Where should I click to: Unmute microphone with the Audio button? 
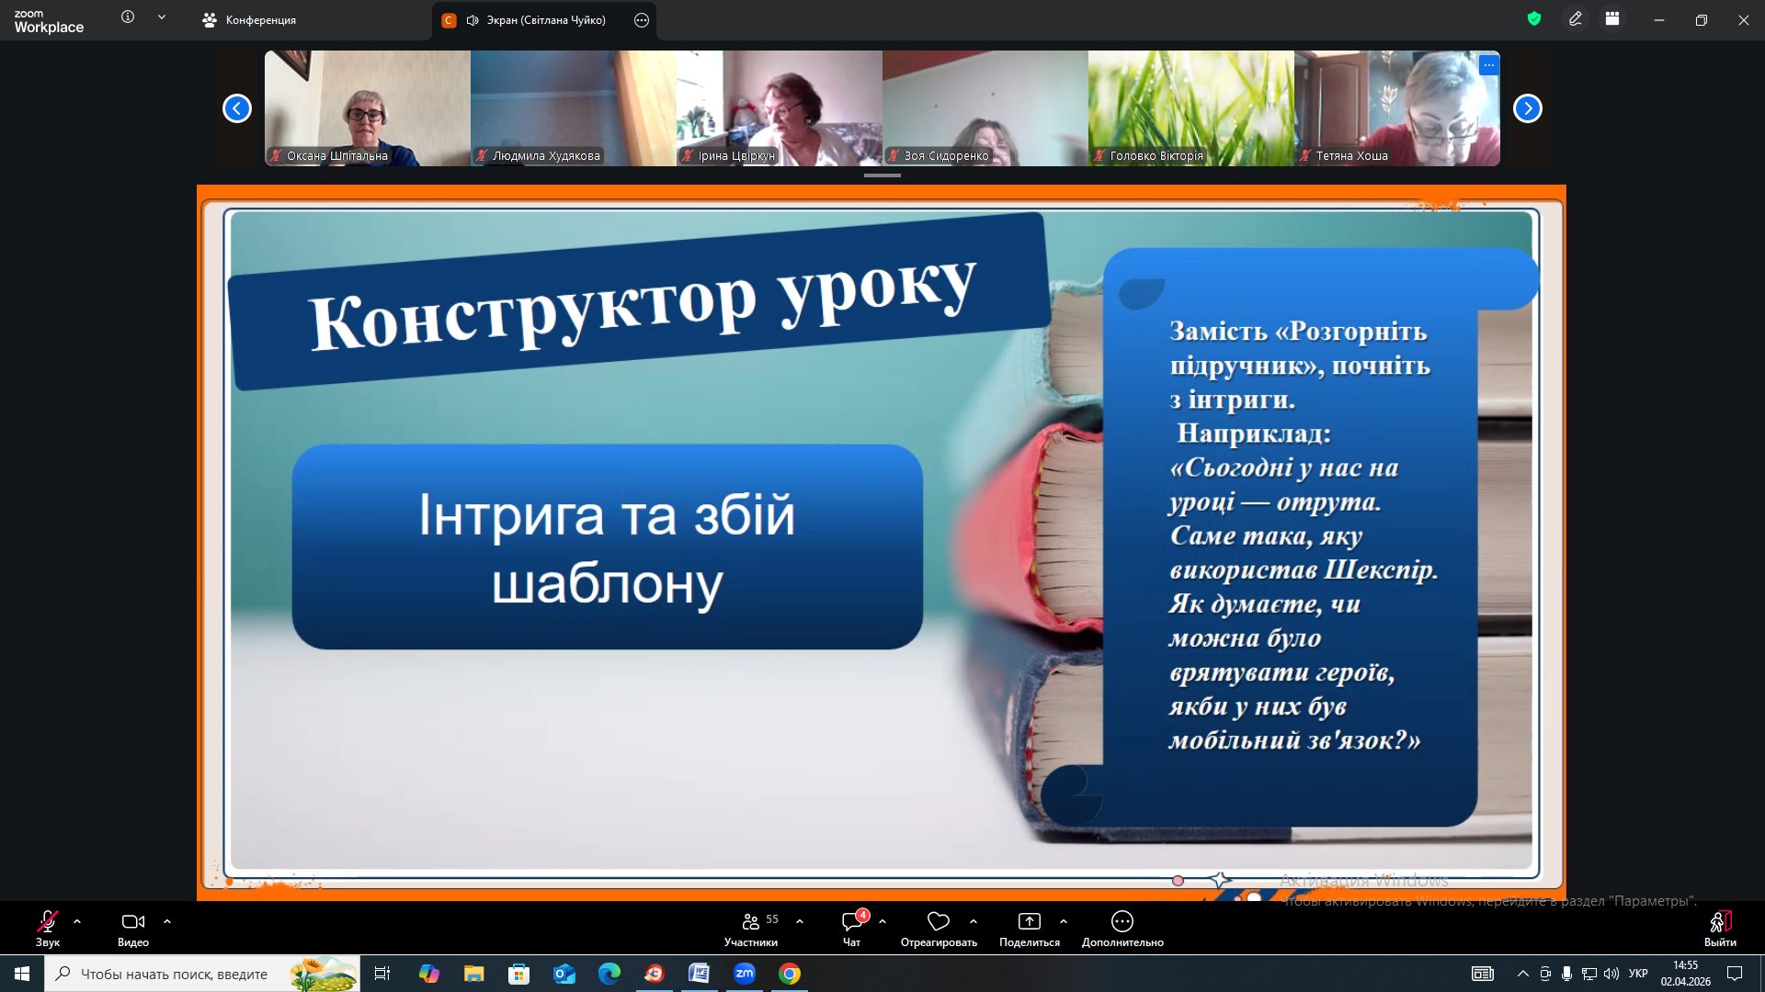[47, 921]
